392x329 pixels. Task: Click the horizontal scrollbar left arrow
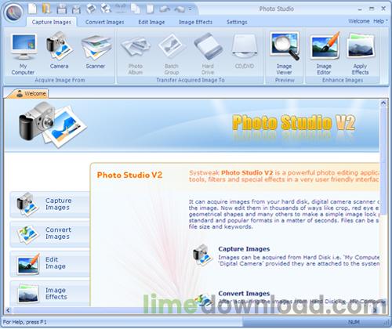(x=8, y=310)
